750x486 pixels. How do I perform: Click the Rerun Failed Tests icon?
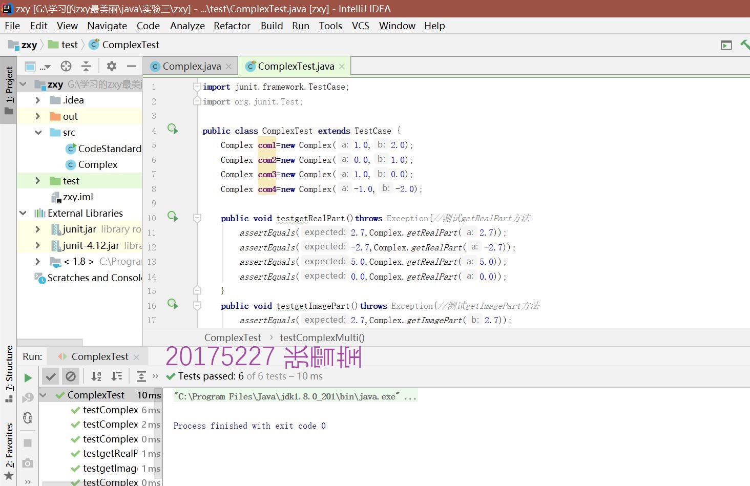[x=28, y=397]
